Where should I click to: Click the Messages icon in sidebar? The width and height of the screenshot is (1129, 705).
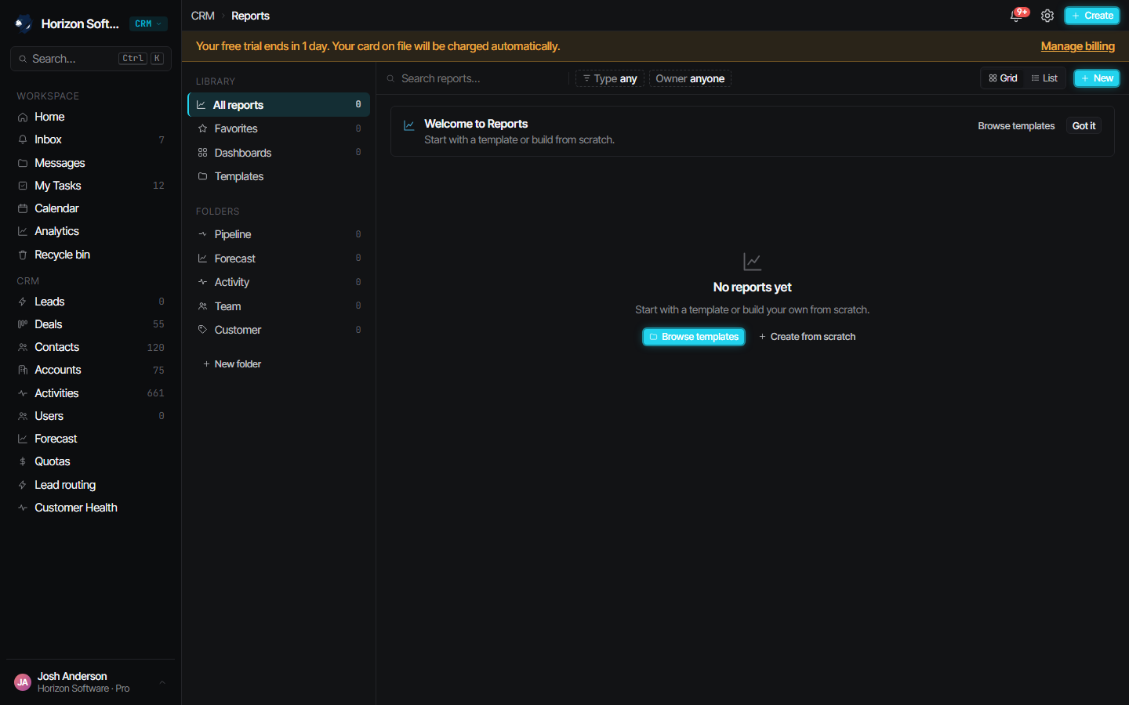click(23, 163)
